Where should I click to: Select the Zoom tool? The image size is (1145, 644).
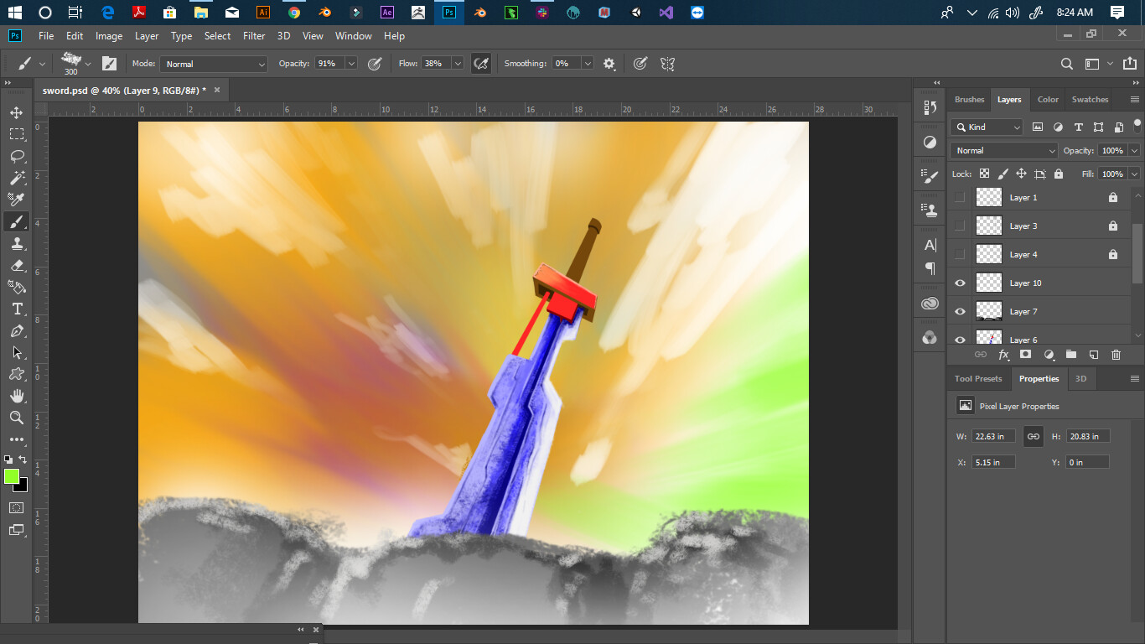(x=17, y=418)
